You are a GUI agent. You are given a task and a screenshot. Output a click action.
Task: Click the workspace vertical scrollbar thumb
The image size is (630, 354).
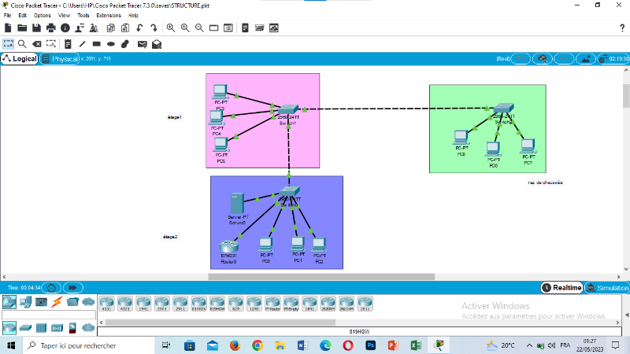[626, 96]
